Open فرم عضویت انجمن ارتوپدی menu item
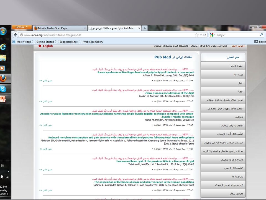The height and width of the screenshot is (200, 266). [223, 185]
